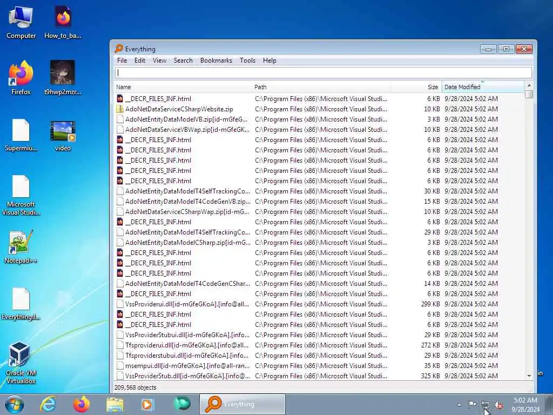Select Microsoft Visual Studi... desktop file
553x415 pixels.
coord(21,196)
